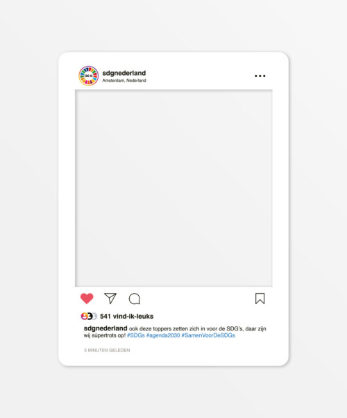The image size is (347, 418).
Task: Click the liker avatars beside like count
Action: [x=89, y=316]
